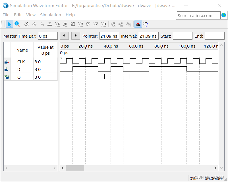
Task: Click vertical scrollbar down arrow
Action: 221,168
